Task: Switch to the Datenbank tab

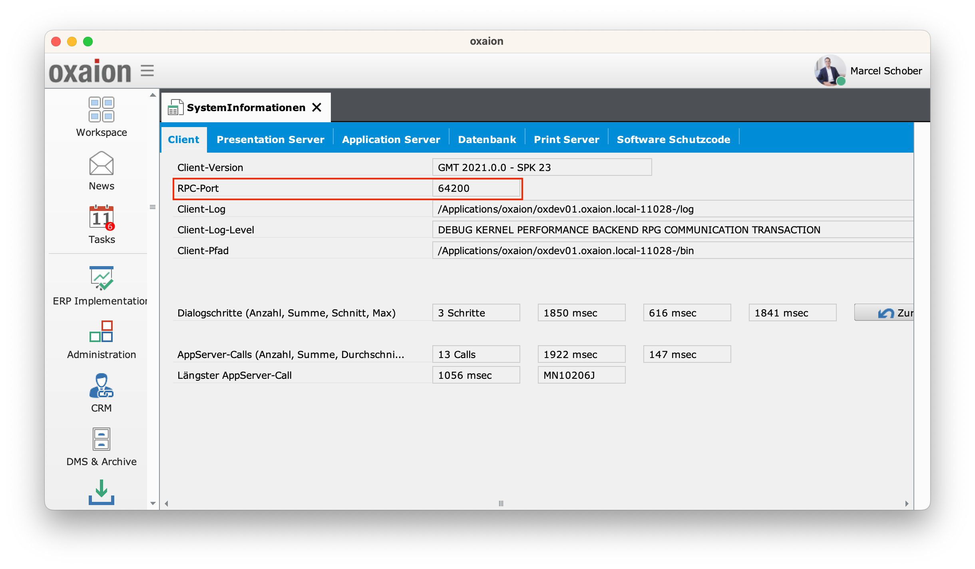Action: [x=487, y=139]
